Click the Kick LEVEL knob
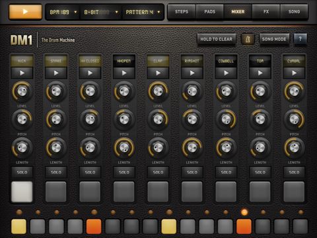The height and width of the screenshot is (238, 317). click(x=22, y=91)
